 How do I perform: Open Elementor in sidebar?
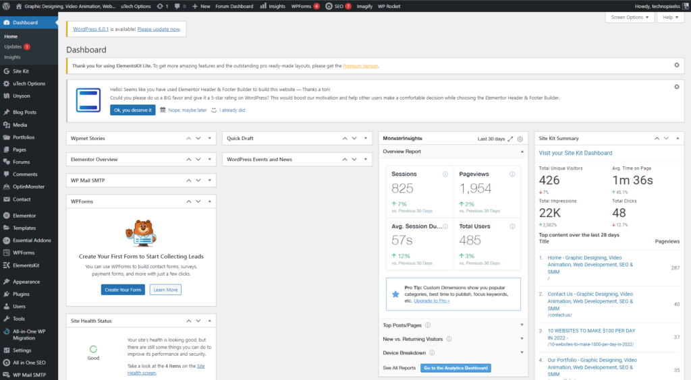point(24,216)
